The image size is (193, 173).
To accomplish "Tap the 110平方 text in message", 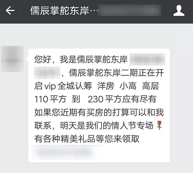I will click(x=51, y=99).
